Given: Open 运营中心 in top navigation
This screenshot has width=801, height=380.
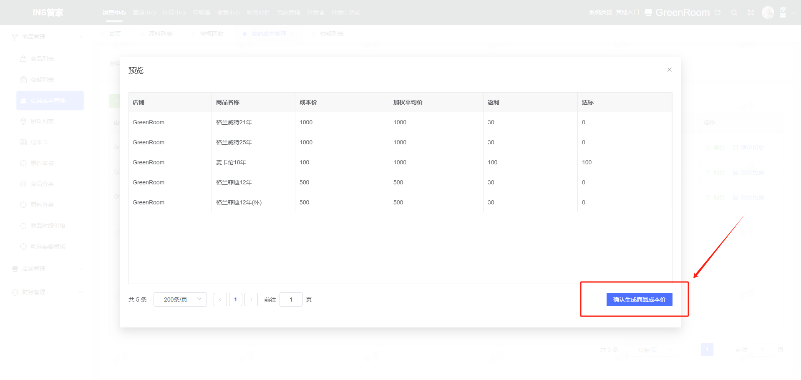Looking at the screenshot, I should pyautogui.click(x=114, y=13).
